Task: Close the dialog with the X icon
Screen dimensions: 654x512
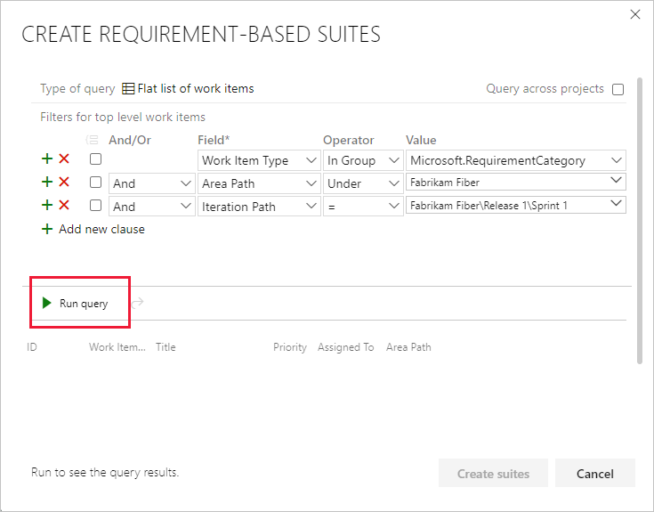Action: pos(634,14)
